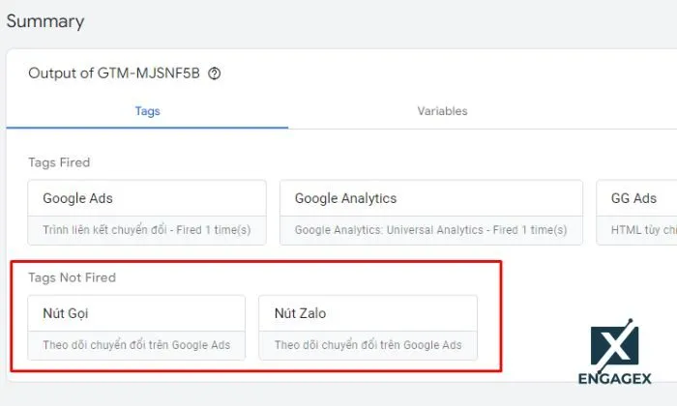Image resolution: width=677 pixels, height=406 pixels.
Task: Open the Variables tab
Action: click(x=442, y=111)
